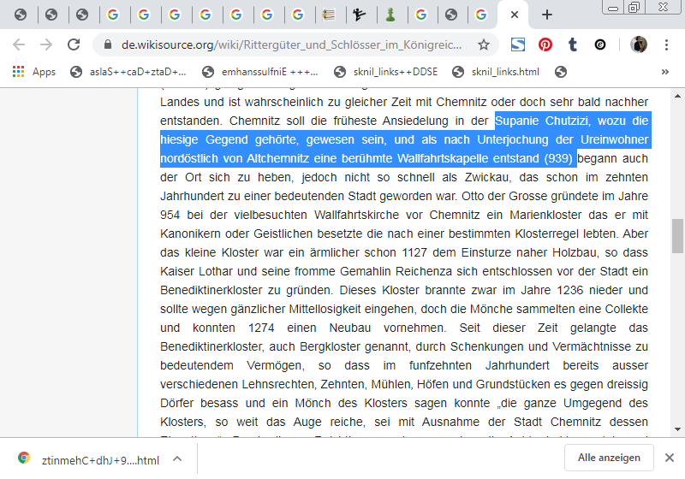Show hidden bookmarks with the double chevron
This screenshot has width=685, height=479.
coord(665,72)
